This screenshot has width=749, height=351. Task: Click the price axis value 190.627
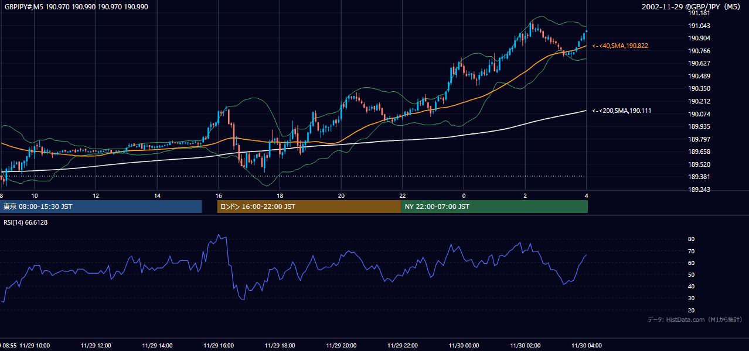click(699, 63)
